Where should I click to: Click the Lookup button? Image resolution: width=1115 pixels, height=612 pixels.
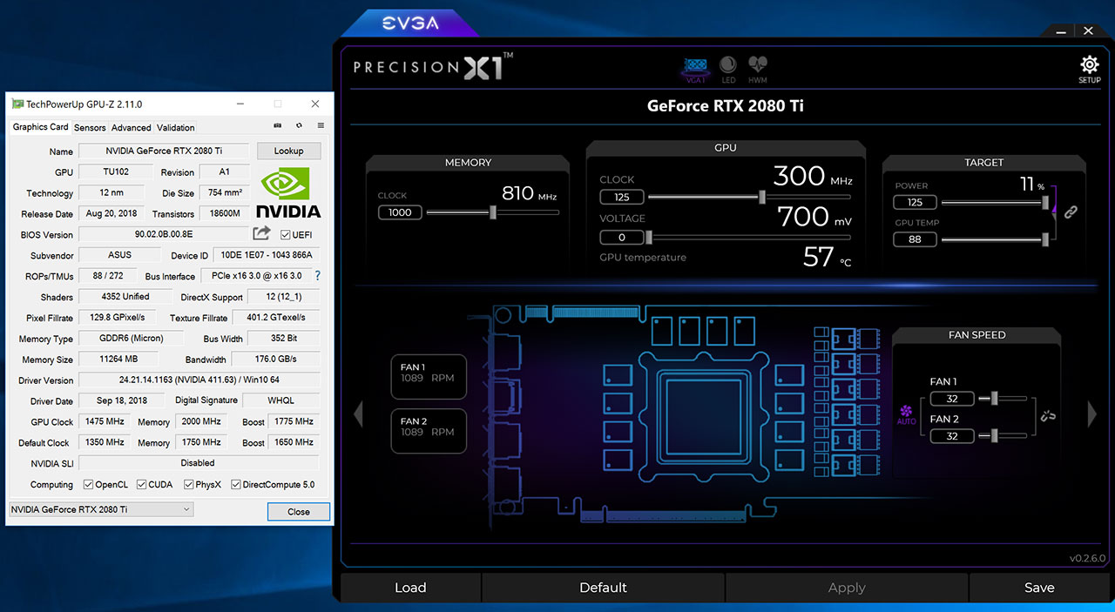[x=288, y=151]
